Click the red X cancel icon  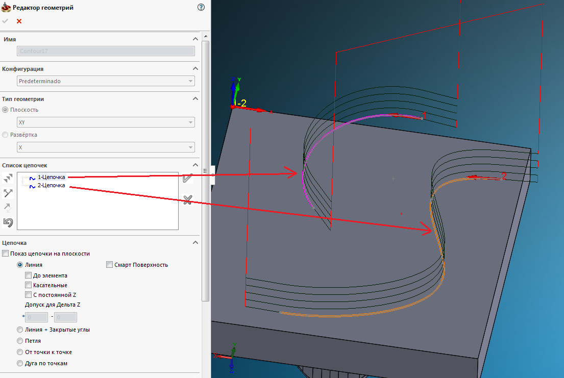point(19,21)
